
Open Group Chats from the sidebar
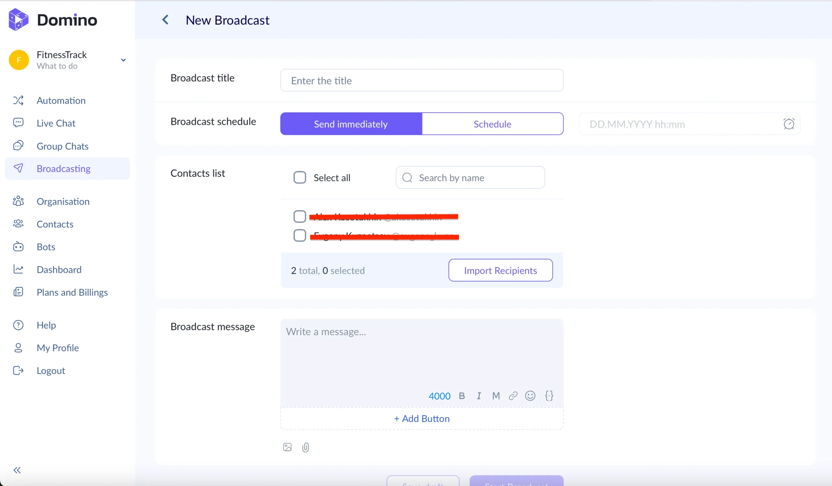[x=62, y=146]
